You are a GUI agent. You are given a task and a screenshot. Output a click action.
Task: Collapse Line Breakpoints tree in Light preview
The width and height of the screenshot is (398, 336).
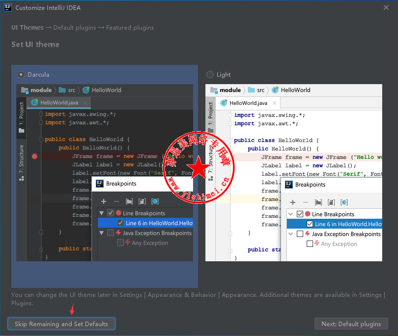point(291,214)
